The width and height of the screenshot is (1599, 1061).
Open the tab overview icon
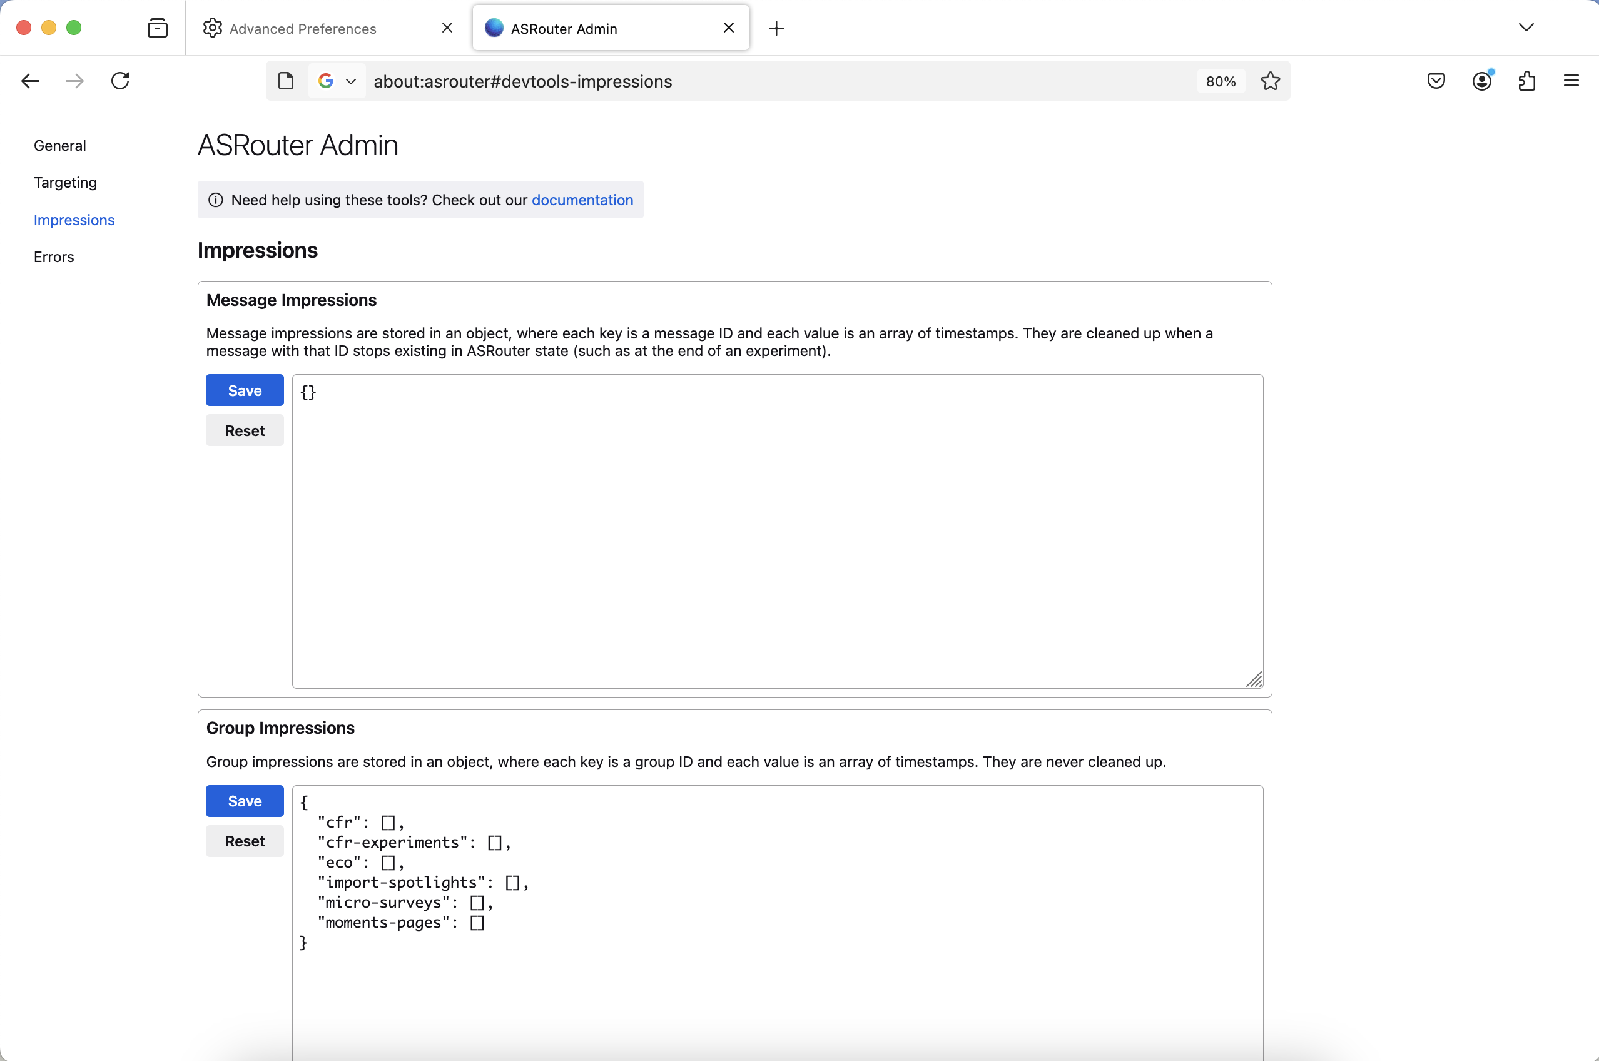pos(157,28)
